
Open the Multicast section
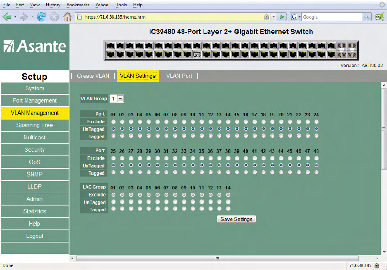pos(35,137)
